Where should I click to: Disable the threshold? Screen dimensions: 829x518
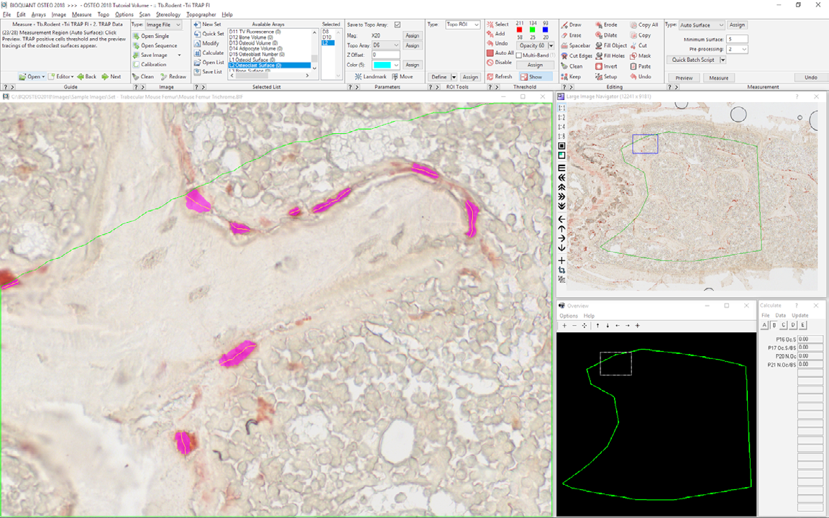click(498, 63)
